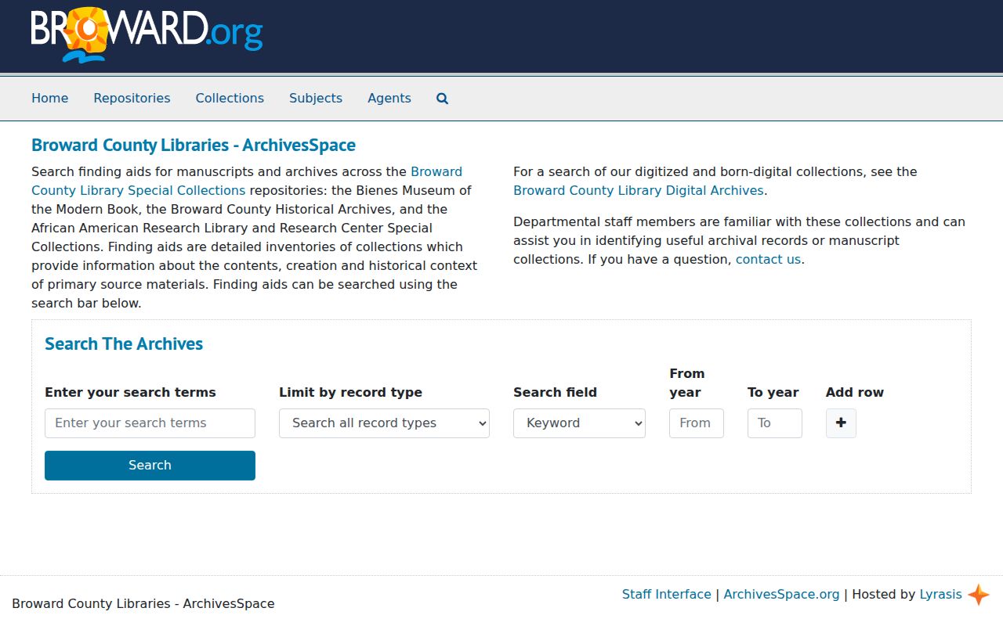Click the 'Limit by record type' label
The width and height of the screenshot is (1003, 626).
coord(350,392)
